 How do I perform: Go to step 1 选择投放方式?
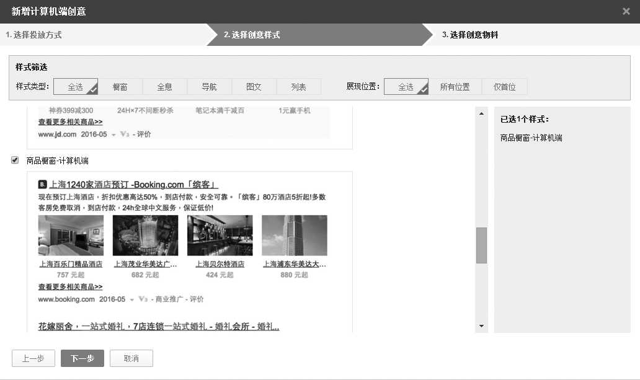[x=34, y=35]
